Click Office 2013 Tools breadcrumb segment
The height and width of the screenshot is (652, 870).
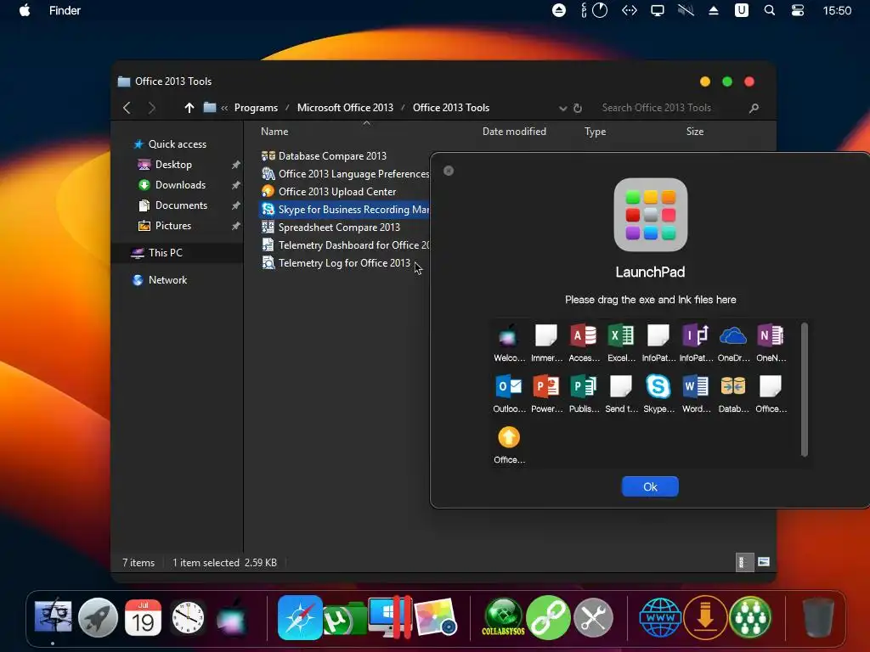(451, 108)
